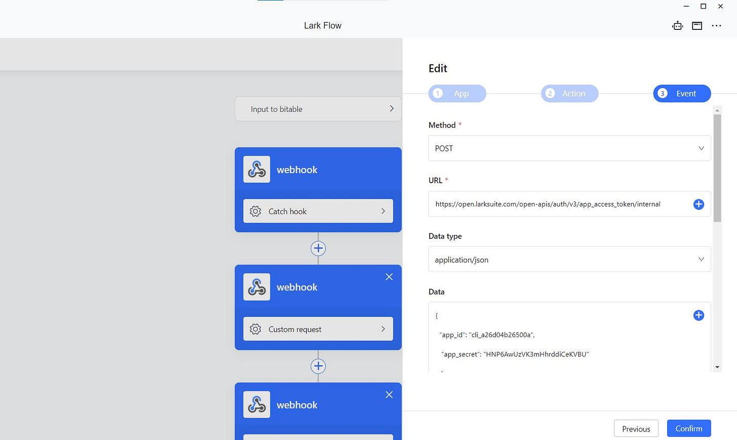The image size is (737, 440).
Task: Click the Lark Flow title text
Action: [x=322, y=26]
